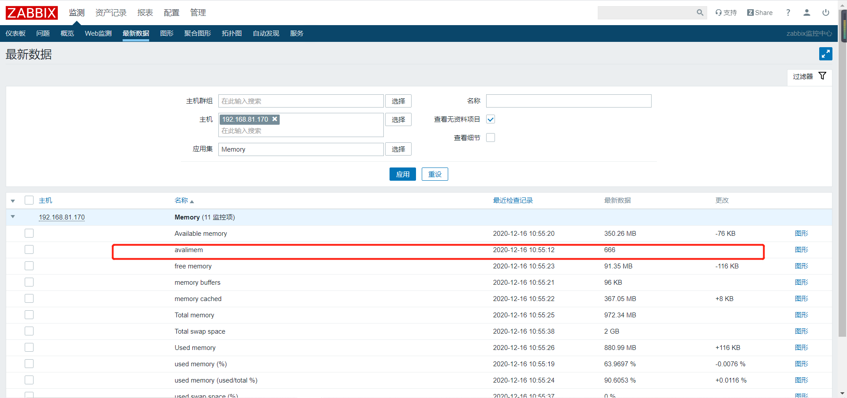The height and width of the screenshot is (398, 847).
Task: Sort table by 名称 column
Action: point(184,201)
